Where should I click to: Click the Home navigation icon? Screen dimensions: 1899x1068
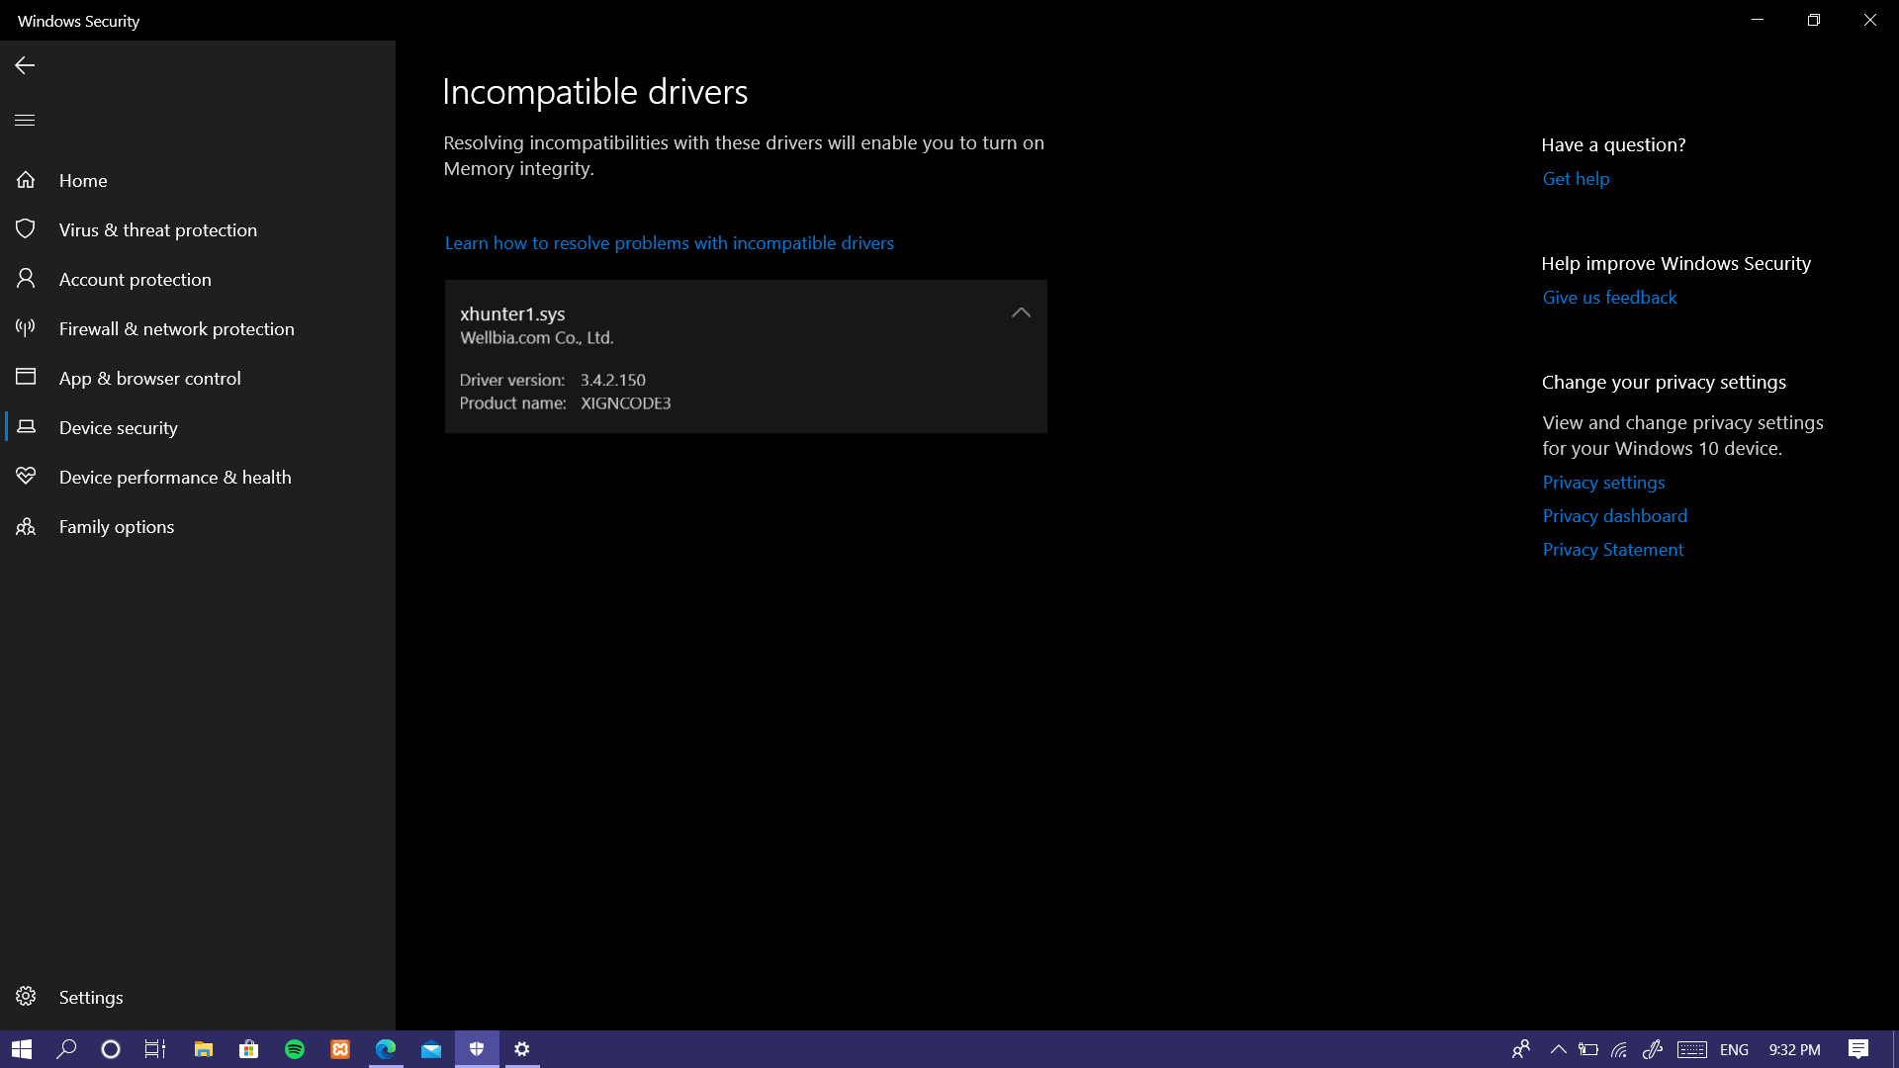[24, 180]
